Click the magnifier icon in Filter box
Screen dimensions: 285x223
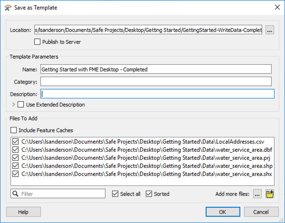16,194
